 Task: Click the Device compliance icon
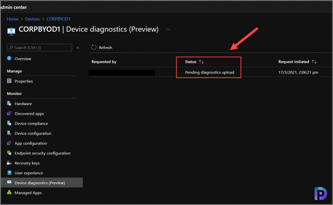9,123
